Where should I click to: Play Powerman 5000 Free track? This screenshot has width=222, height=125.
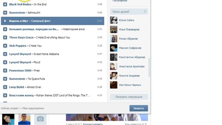[x=5, y=70]
